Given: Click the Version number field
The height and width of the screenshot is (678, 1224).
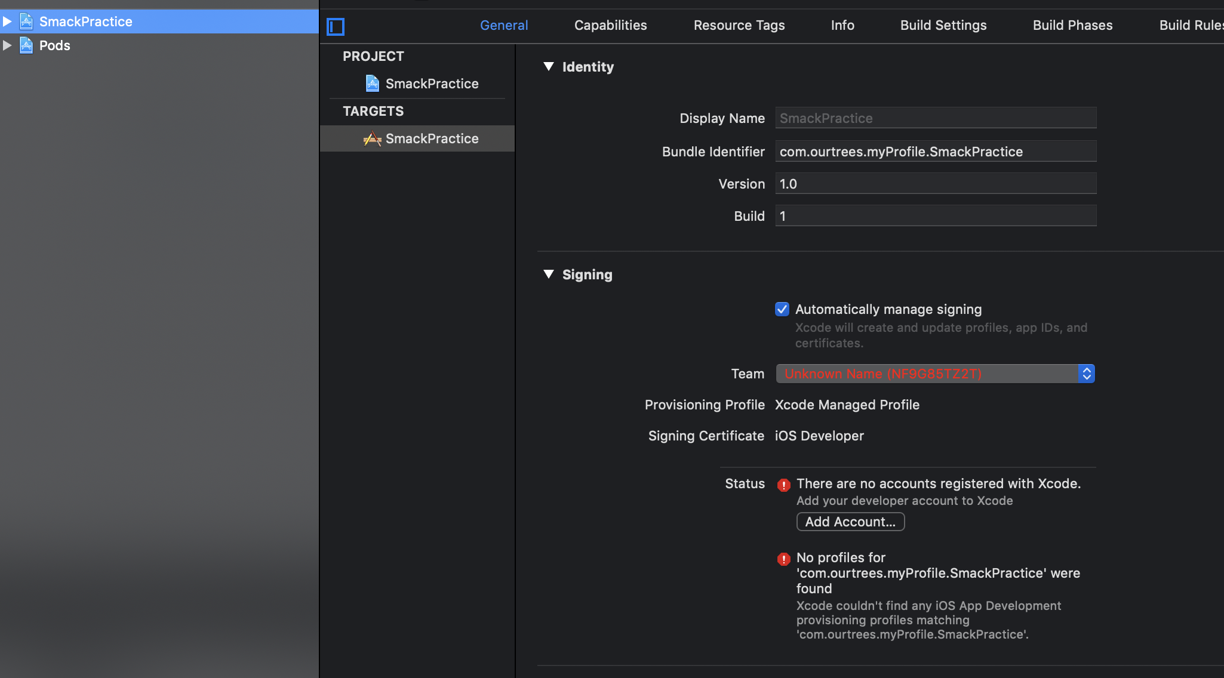Looking at the screenshot, I should point(936,184).
